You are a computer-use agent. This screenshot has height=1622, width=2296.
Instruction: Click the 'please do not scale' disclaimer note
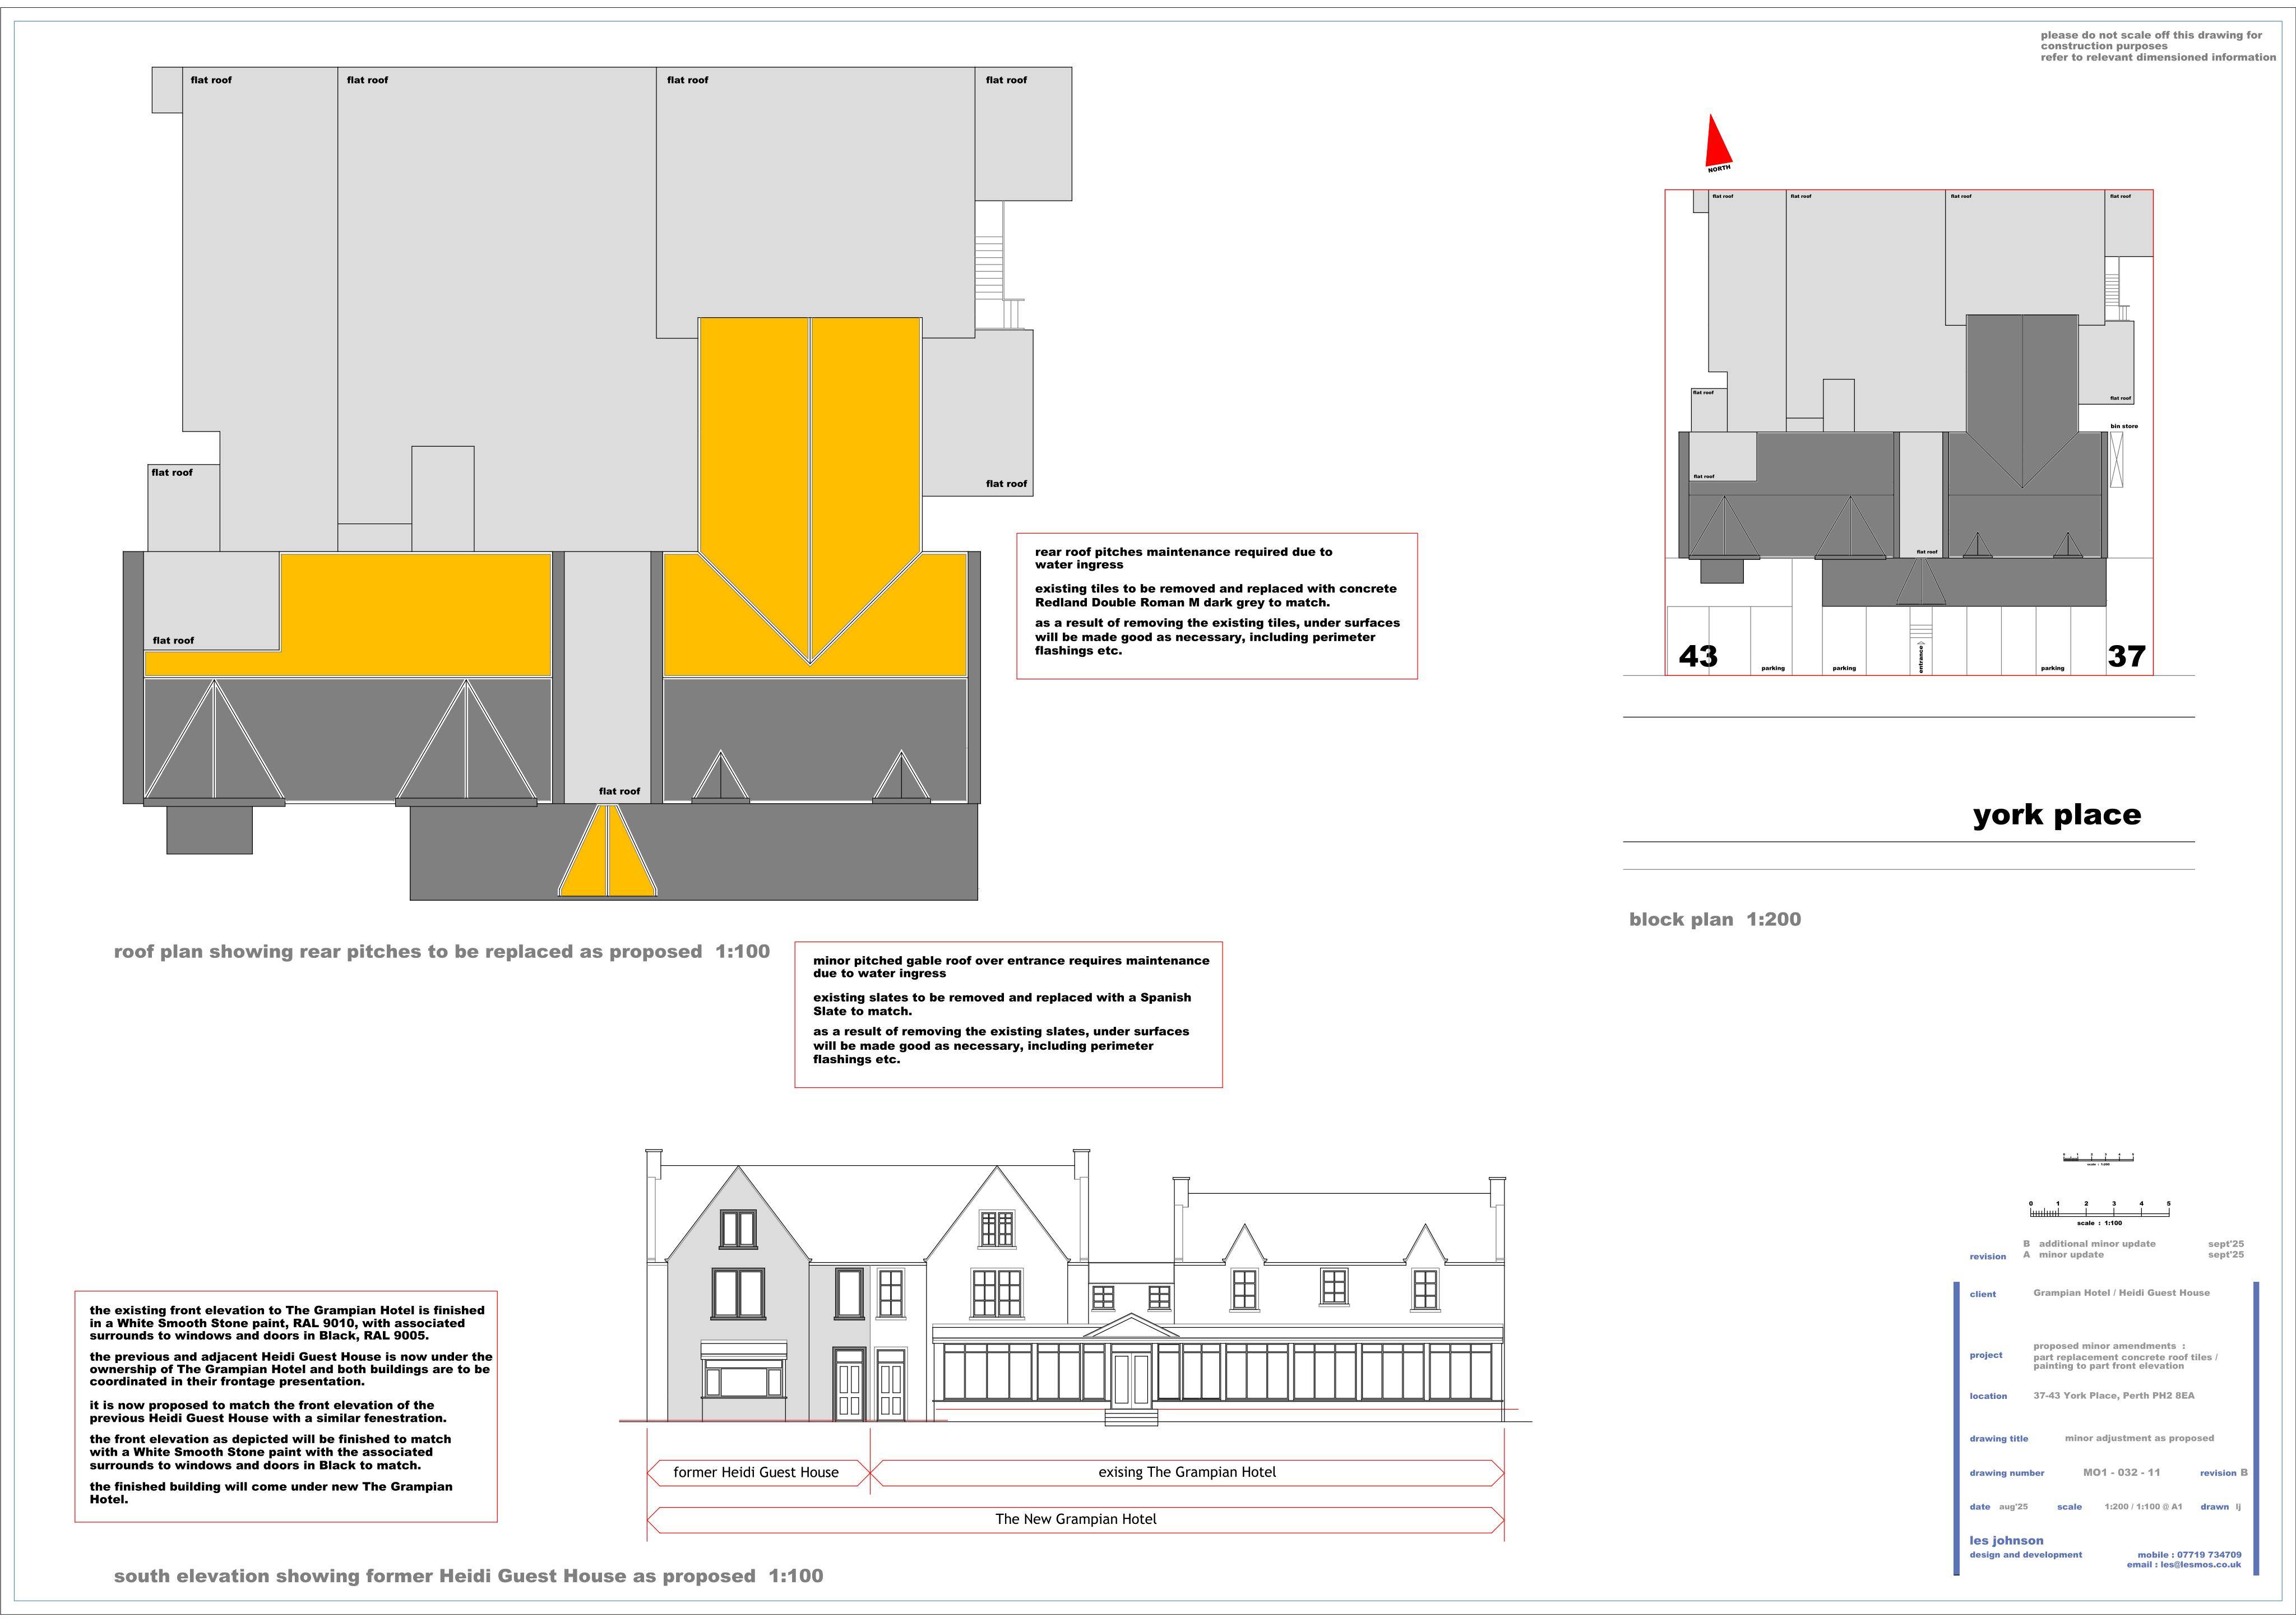coord(2158,46)
